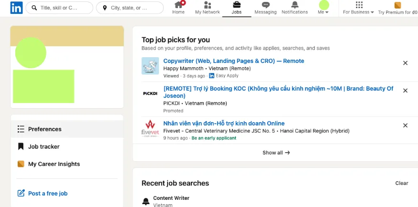Click 'Be an early applicant' text
Image resolution: width=418 pixels, height=207 pixels.
214,138
